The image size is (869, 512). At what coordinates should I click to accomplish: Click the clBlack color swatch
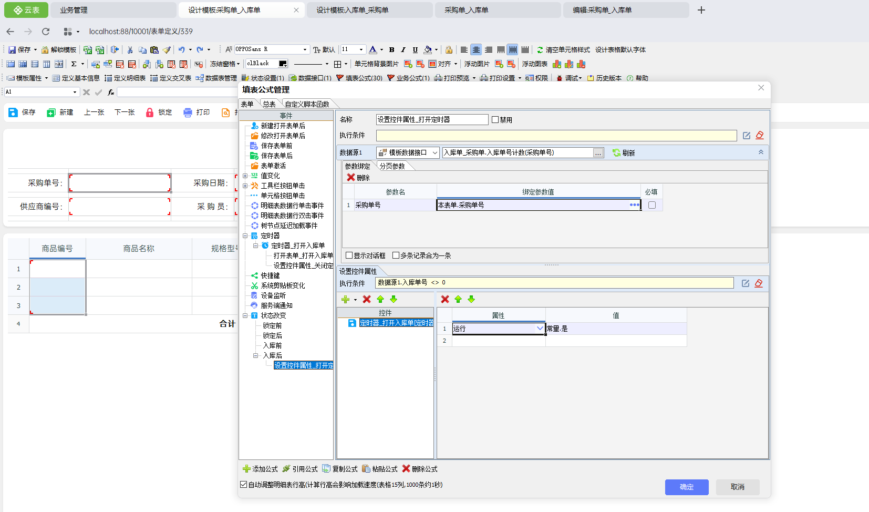click(x=283, y=64)
